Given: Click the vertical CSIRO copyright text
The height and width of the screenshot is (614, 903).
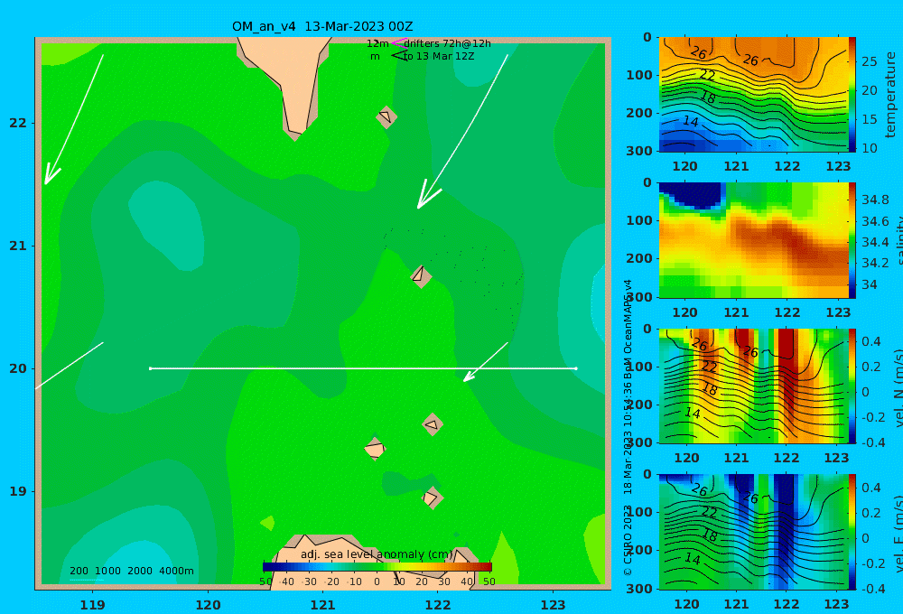Looking at the screenshot, I should point(628,427).
